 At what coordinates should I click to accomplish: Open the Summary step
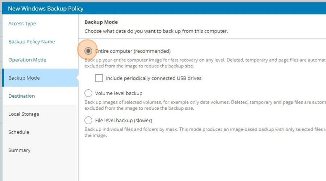19,150
